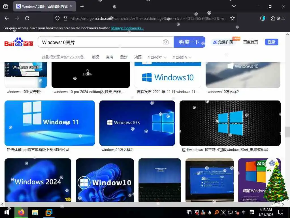The height and width of the screenshot is (218, 290).
Task: Click the 拼 IME mode tray icon
Action: 251,212
